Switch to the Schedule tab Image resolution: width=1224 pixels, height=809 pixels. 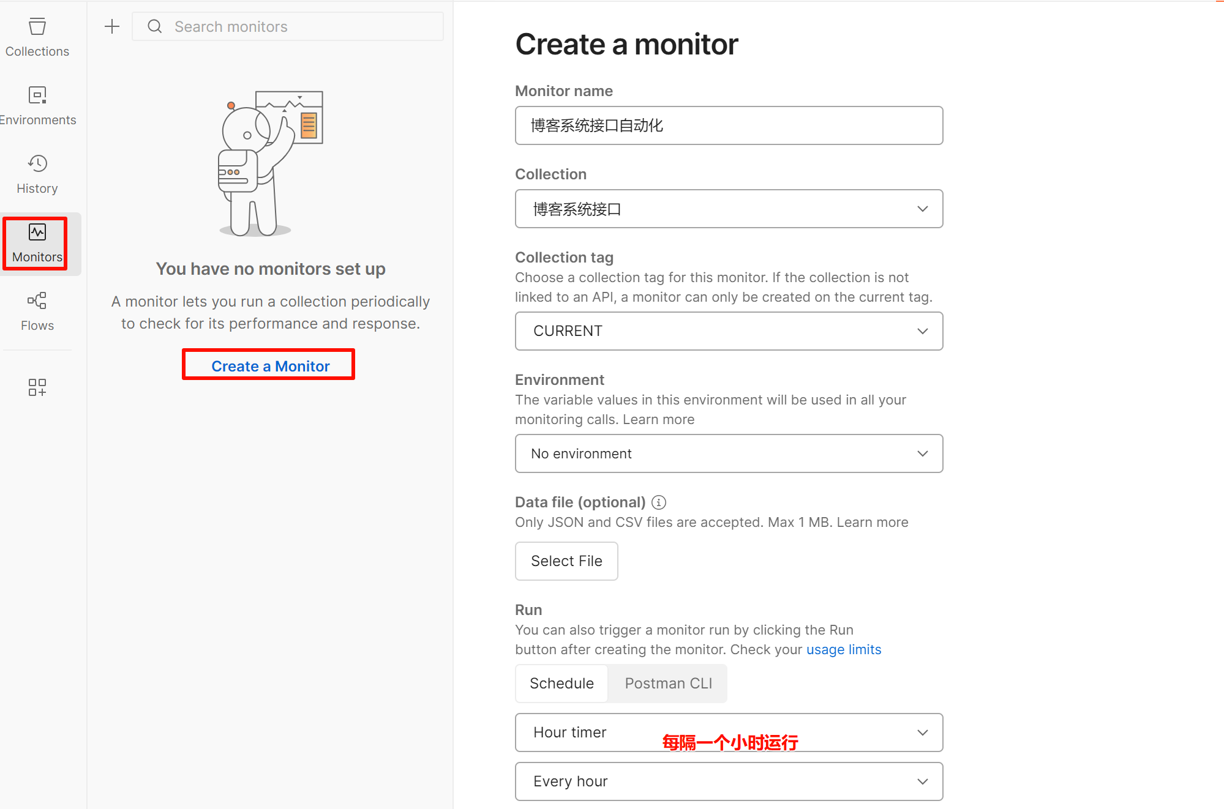[x=561, y=684]
